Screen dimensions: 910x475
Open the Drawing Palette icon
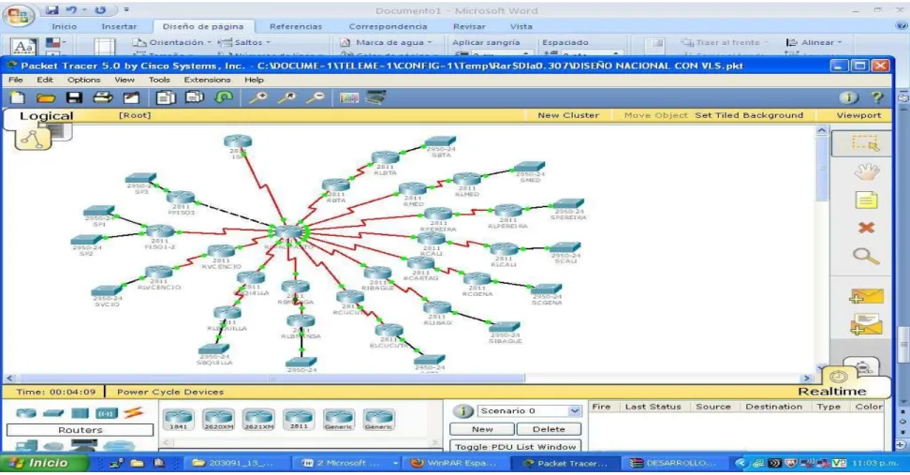349,97
